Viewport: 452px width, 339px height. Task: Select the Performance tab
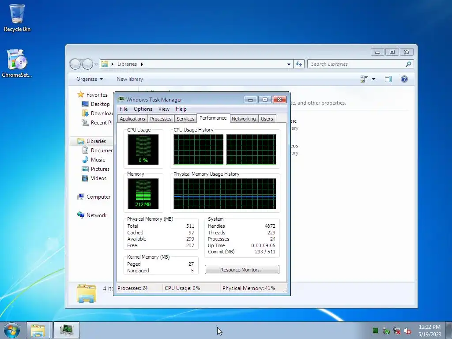(x=213, y=118)
